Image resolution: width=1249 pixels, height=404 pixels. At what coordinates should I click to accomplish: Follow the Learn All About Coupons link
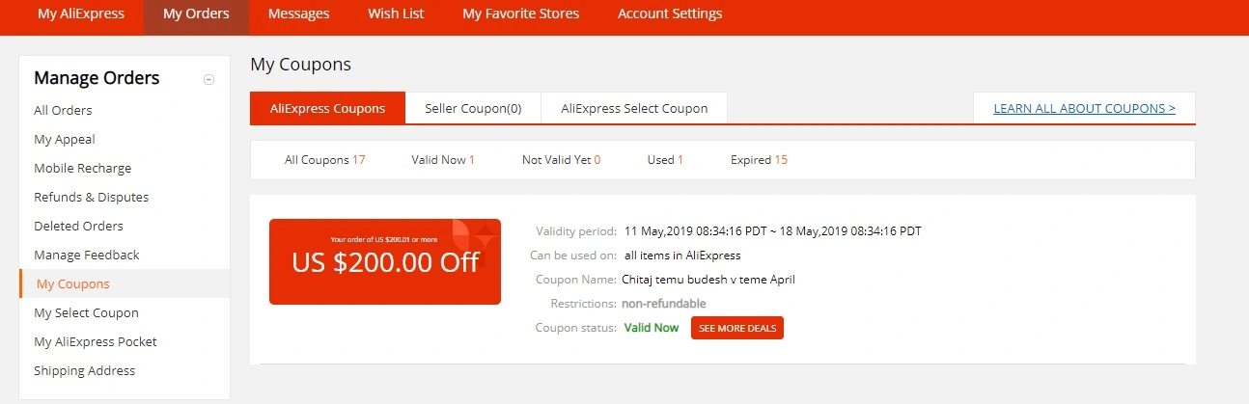point(1084,109)
